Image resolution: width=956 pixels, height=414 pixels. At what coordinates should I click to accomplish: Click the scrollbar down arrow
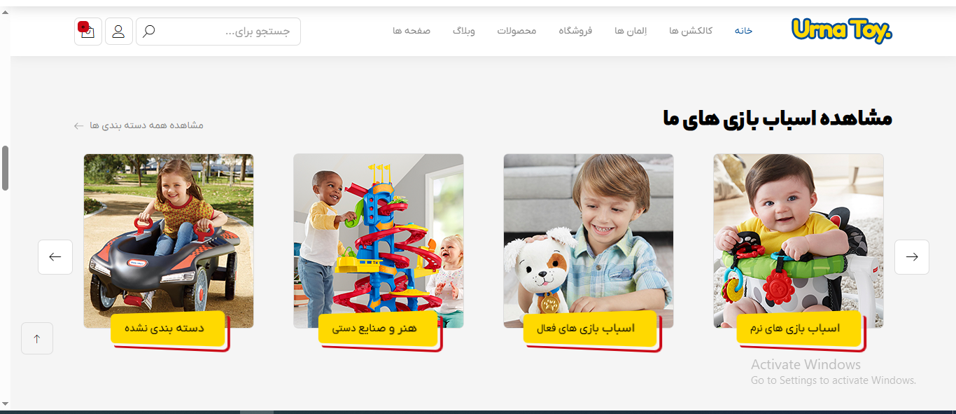(x=5, y=403)
